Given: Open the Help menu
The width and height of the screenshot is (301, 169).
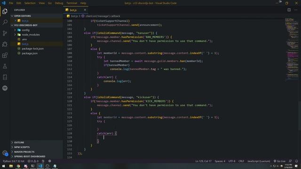Looking at the screenshot, I should click(83, 3).
